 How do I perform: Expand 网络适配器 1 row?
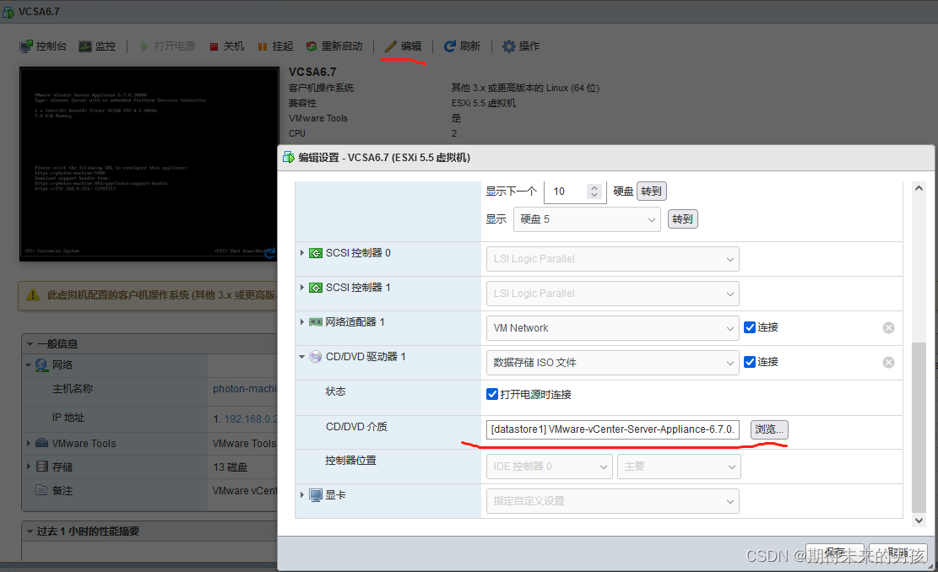[302, 321]
